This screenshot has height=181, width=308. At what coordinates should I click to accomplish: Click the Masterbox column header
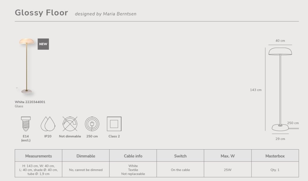coord(275,156)
